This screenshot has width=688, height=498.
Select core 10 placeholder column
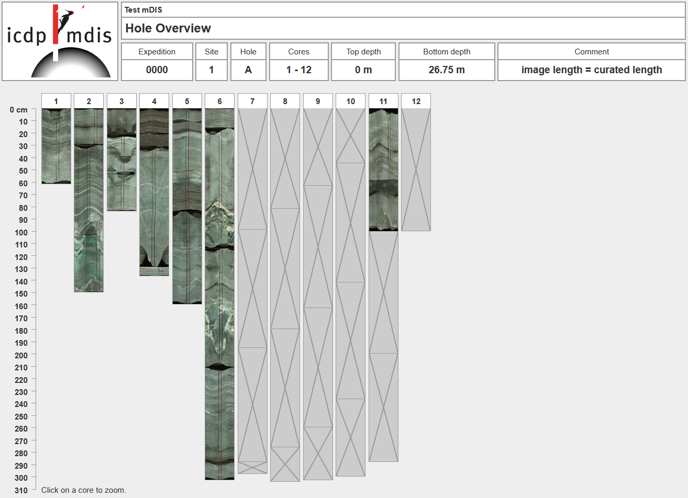point(350,292)
